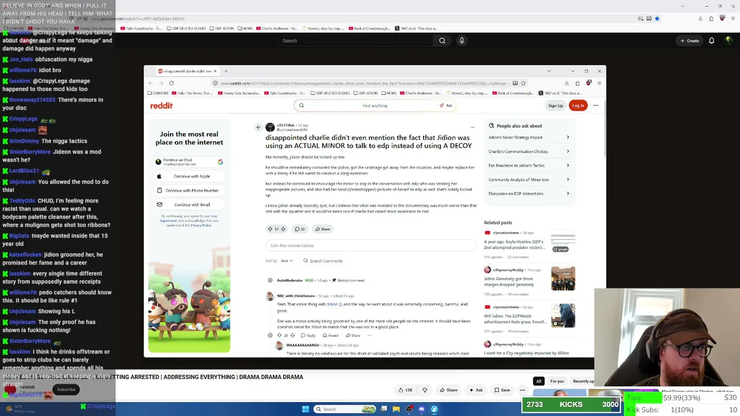Click the Search Comments field
Viewport: 740px width, 416px height.
click(x=323, y=261)
